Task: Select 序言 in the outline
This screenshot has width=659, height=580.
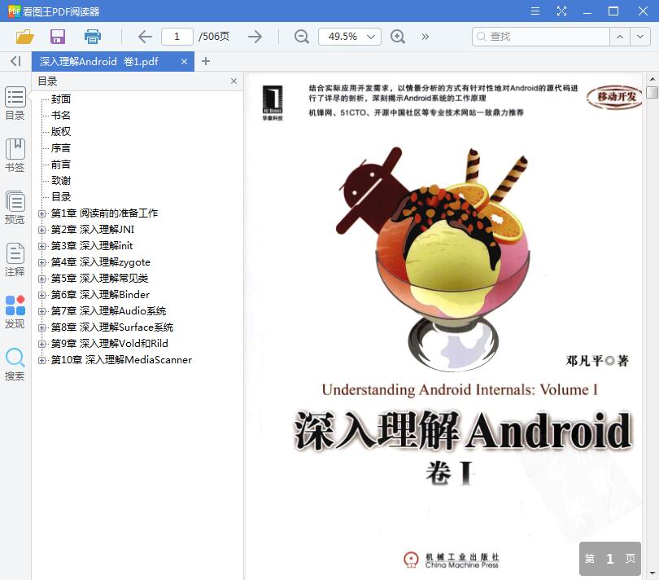Action: [61, 148]
